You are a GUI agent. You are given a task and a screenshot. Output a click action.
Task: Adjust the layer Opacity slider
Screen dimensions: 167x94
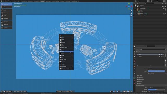[x=156, y=71]
